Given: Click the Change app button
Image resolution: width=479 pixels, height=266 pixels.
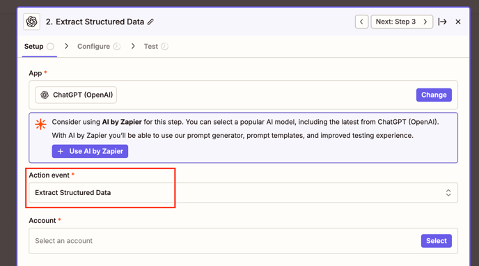Looking at the screenshot, I should click(434, 95).
